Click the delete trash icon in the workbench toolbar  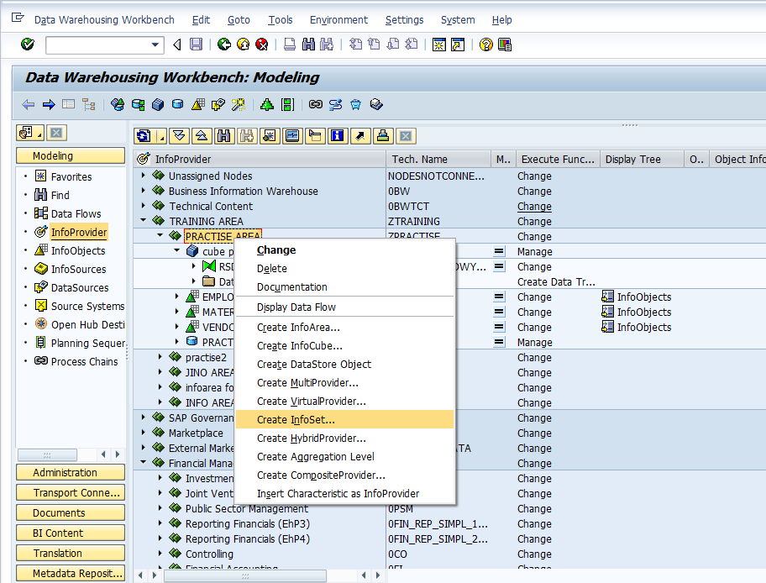[x=355, y=104]
